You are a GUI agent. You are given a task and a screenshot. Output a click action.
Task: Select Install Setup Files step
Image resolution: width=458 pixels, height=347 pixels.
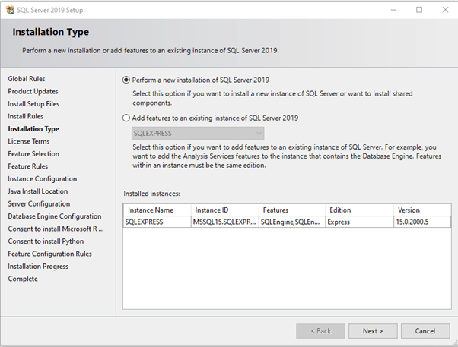(x=33, y=104)
